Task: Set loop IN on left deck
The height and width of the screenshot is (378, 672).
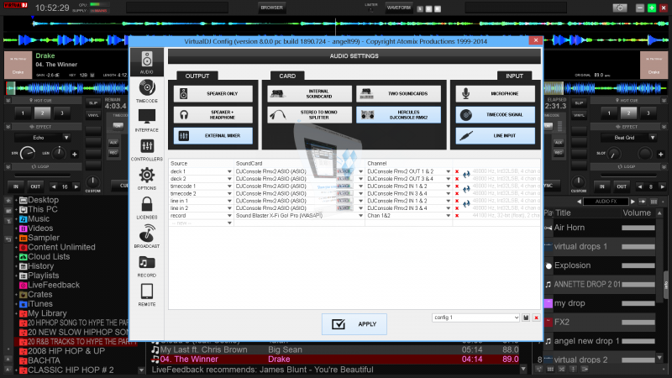Action: click(x=16, y=186)
